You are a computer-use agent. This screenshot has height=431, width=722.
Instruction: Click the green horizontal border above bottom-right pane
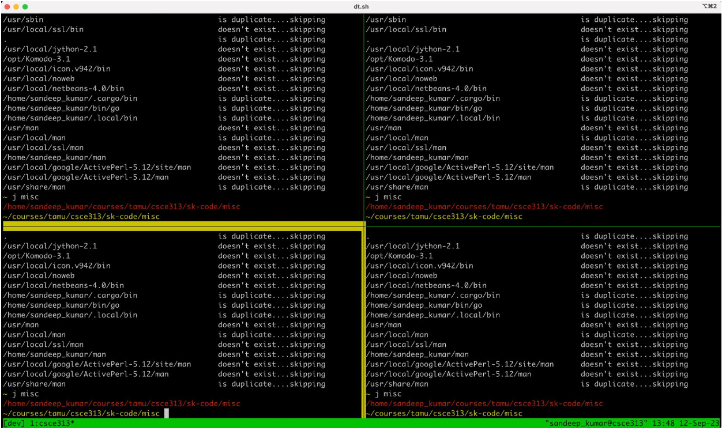(542, 226)
